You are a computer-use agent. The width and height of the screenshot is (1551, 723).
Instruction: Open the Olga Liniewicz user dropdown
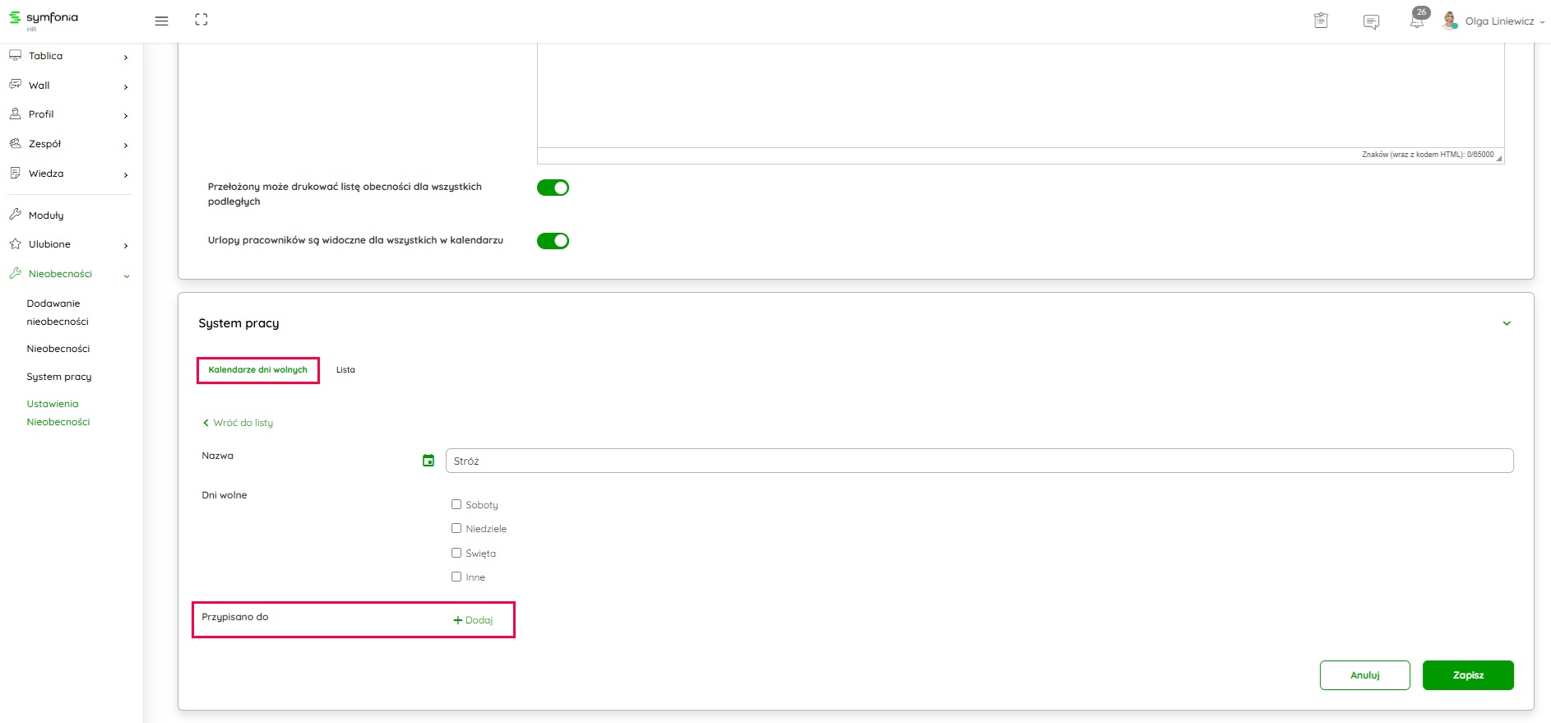(1503, 21)
